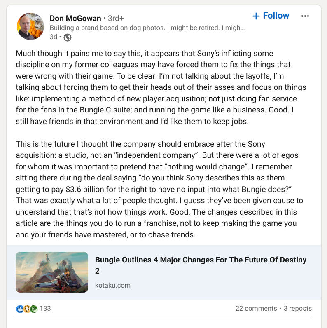Click the yellow lightbulb Insightful reaction icon
The width and height of the screenshot is (327, 328).
click(x=26, y=308)
